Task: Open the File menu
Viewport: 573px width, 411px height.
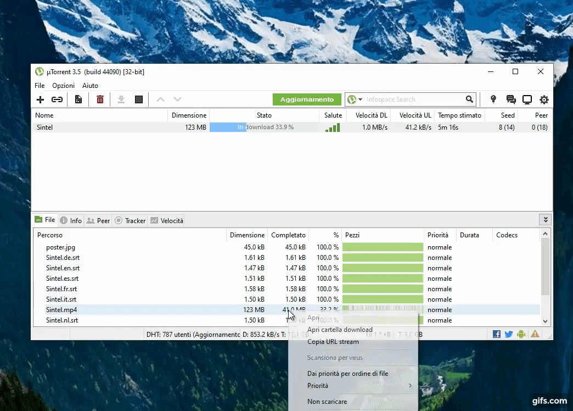Action: (40, 86)
